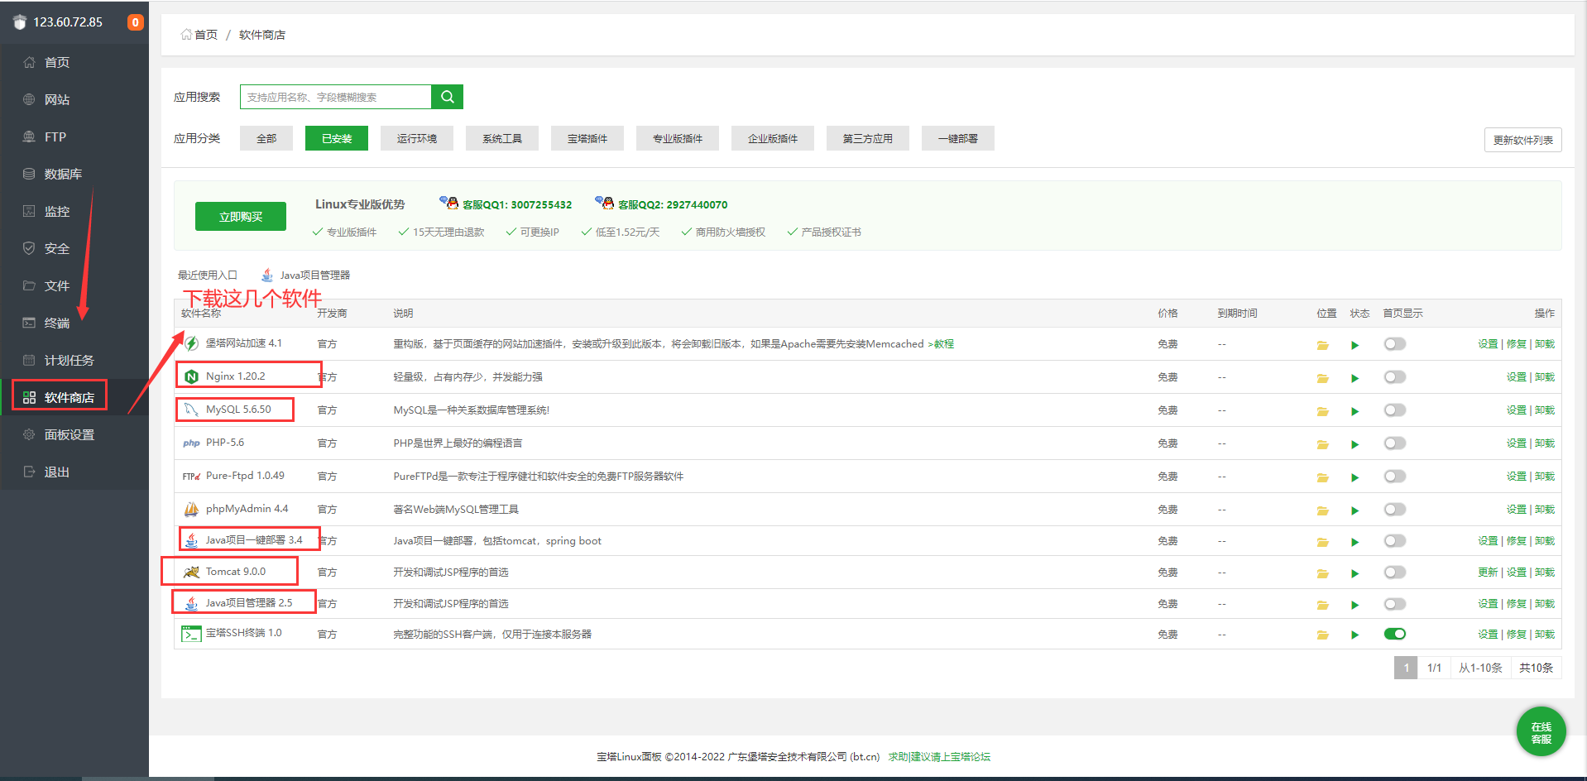
Task: Click the Java icon beside 最近使用入口
Action: point(267,275)
